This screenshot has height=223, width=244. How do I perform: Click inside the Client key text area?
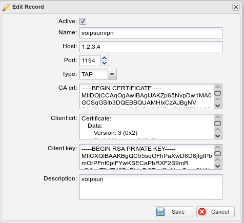point(147,157)
